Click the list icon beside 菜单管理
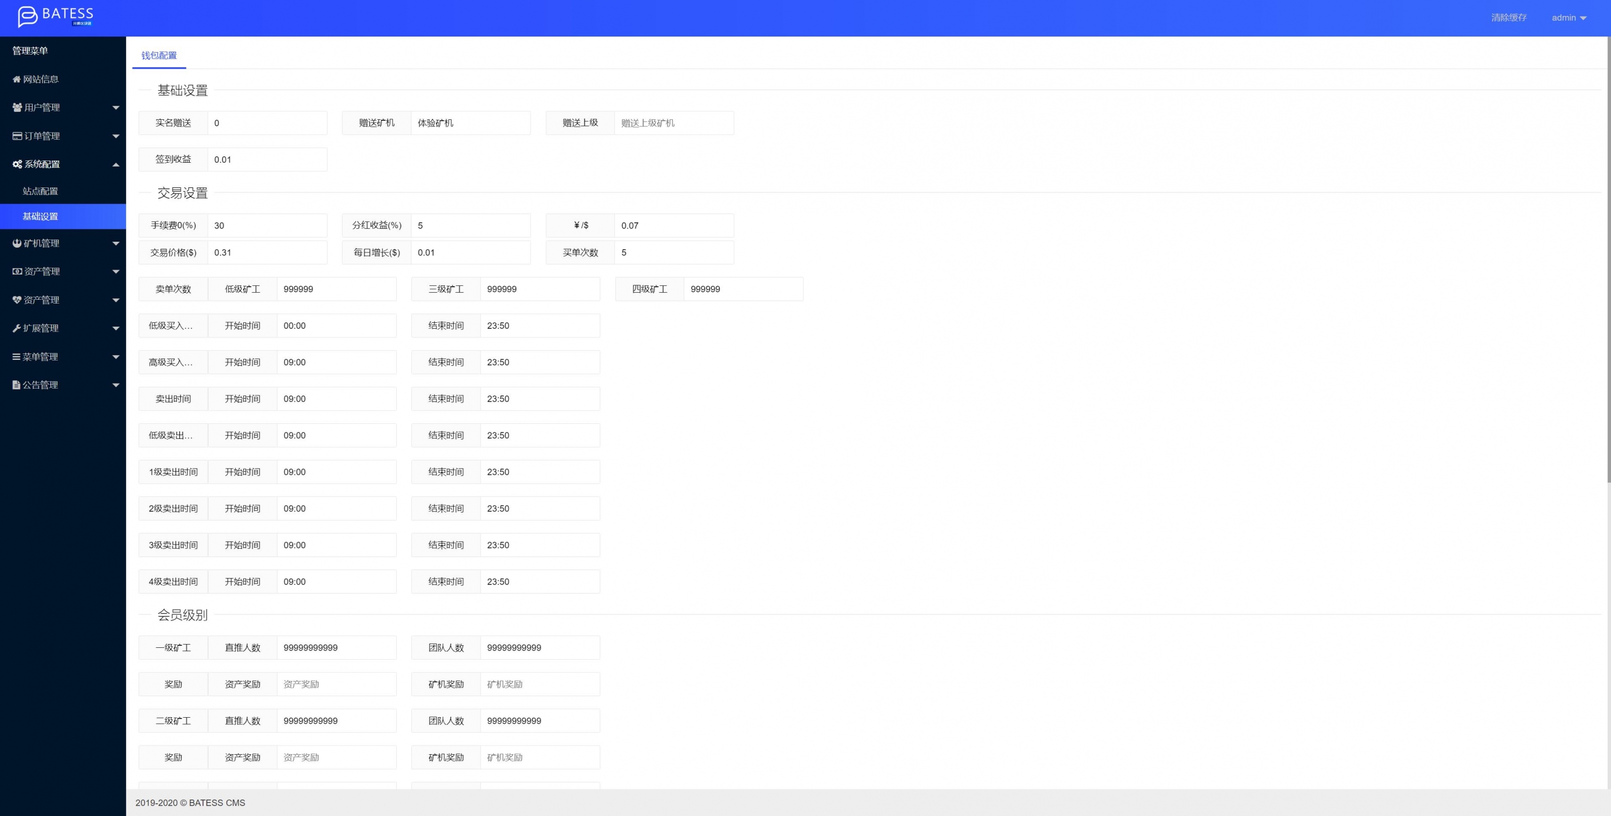Screen dimensions: 1611x816 point(17,357)
